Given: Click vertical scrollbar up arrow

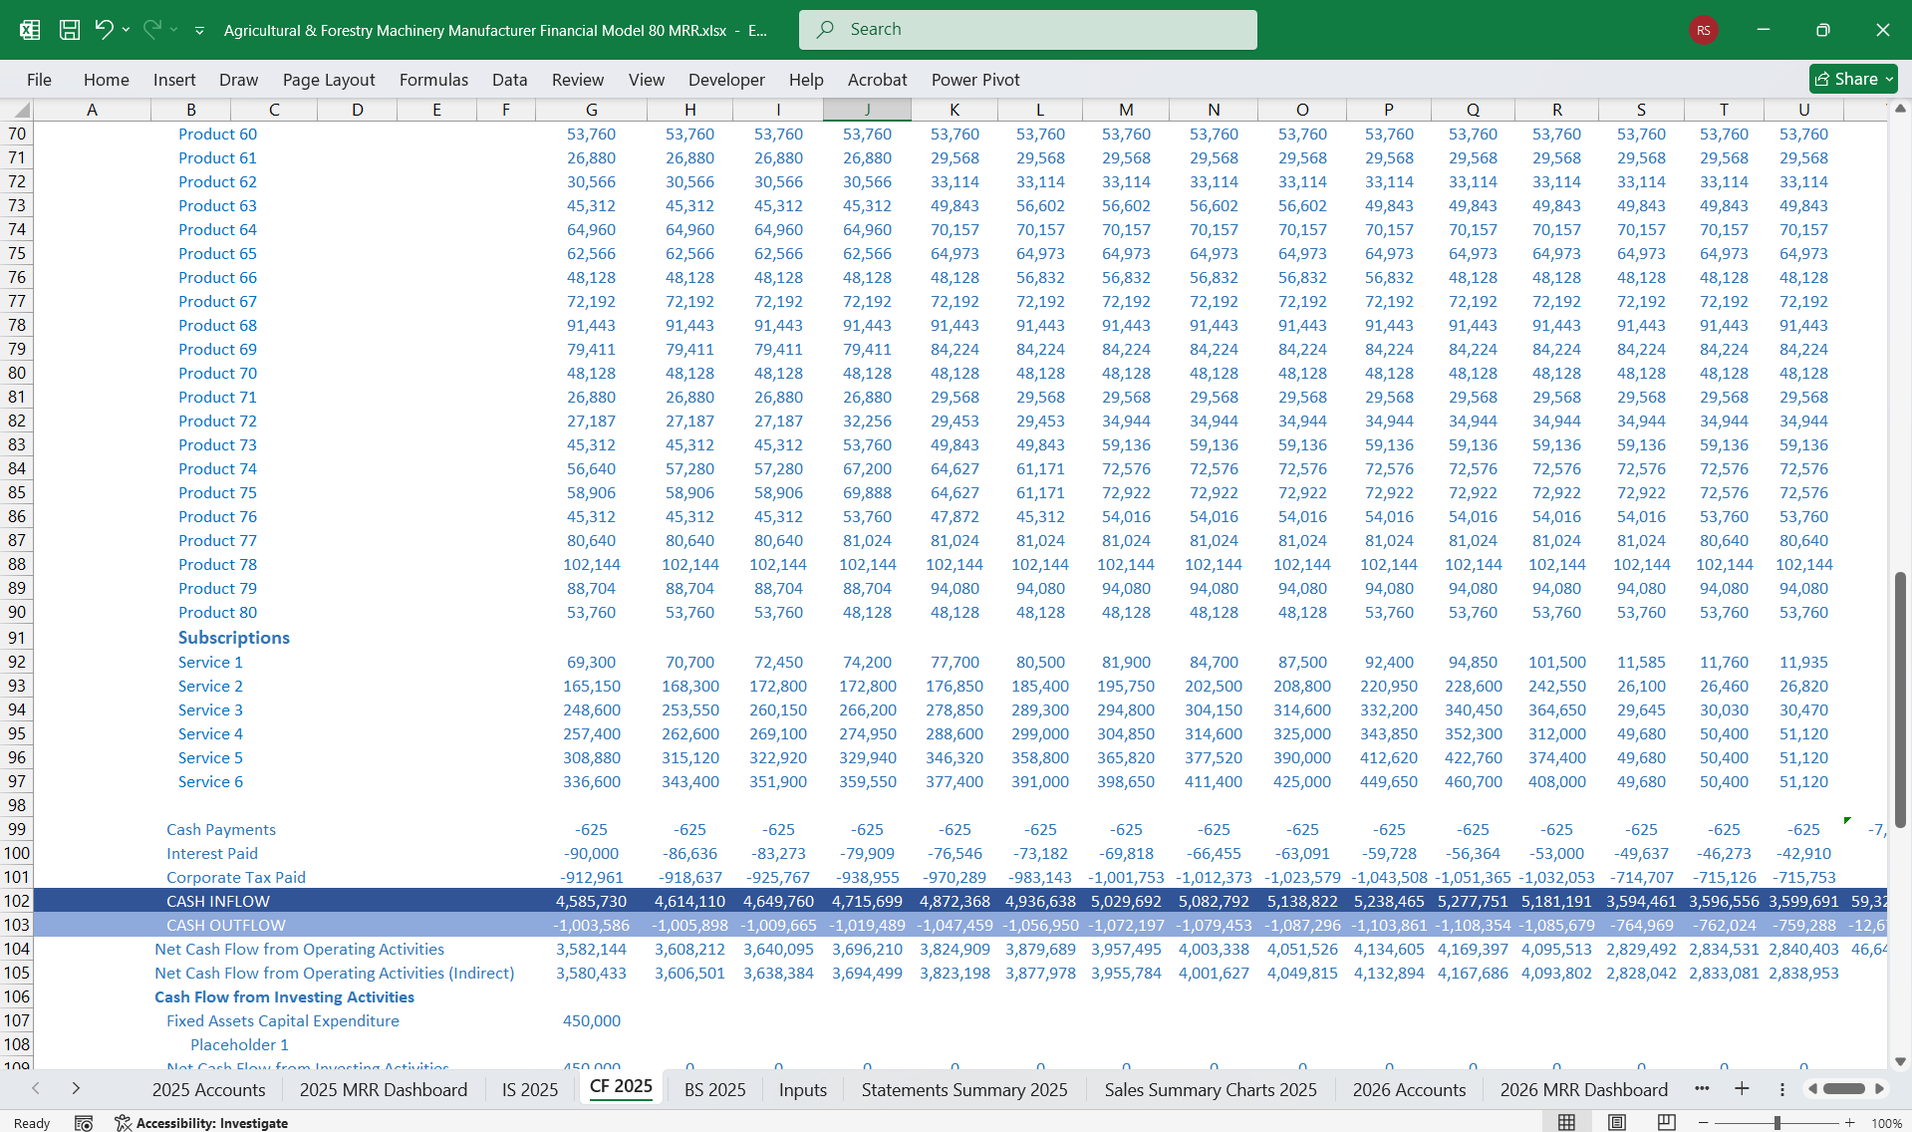Looking at the screenshot, I should [x=1900, y=108].
